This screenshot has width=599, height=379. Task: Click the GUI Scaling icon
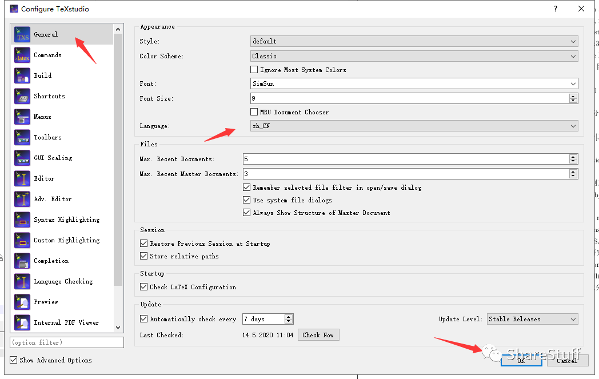(x=22, y=158)
